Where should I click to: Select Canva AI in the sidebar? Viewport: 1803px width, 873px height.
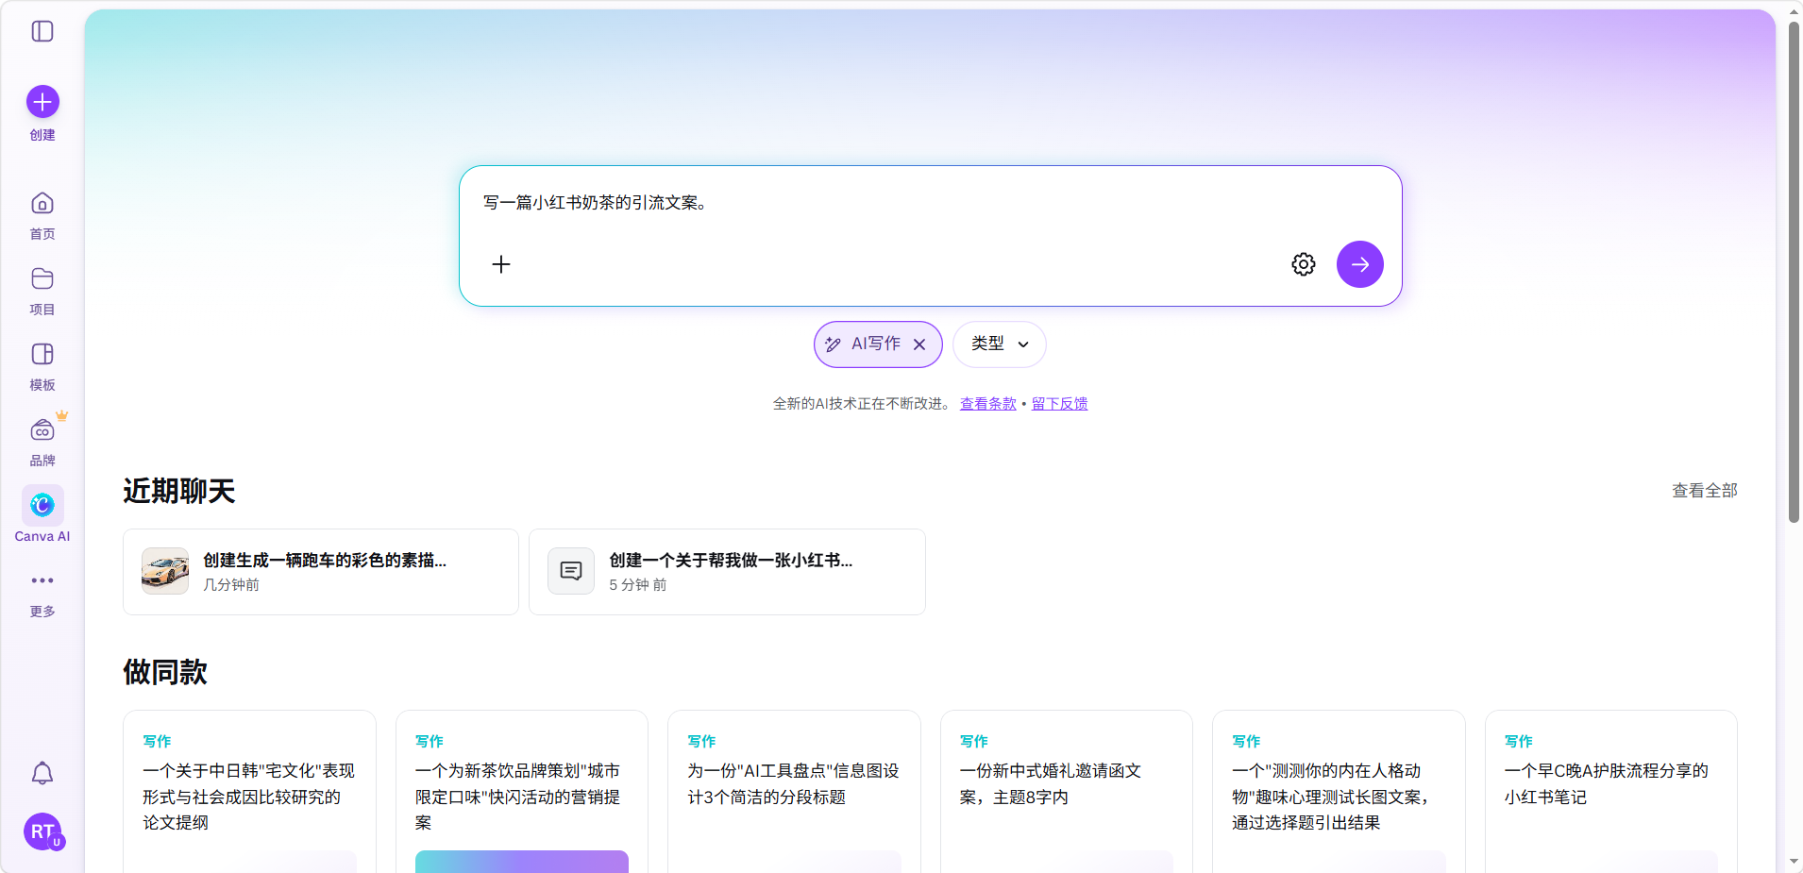42,506
